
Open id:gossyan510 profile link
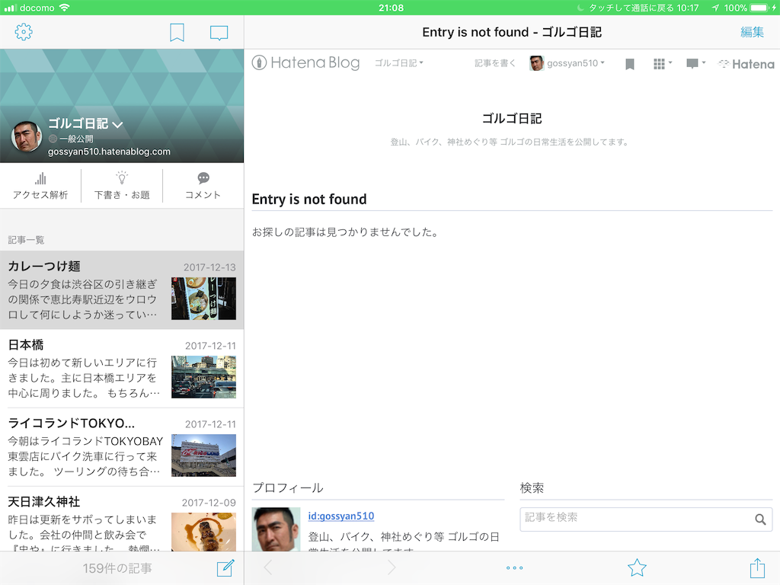340,516
